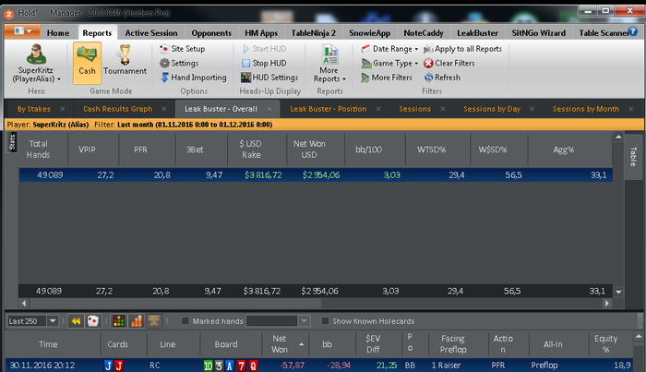
Task: Sort by bb/100 column header
Action: (x=369, y=150)
